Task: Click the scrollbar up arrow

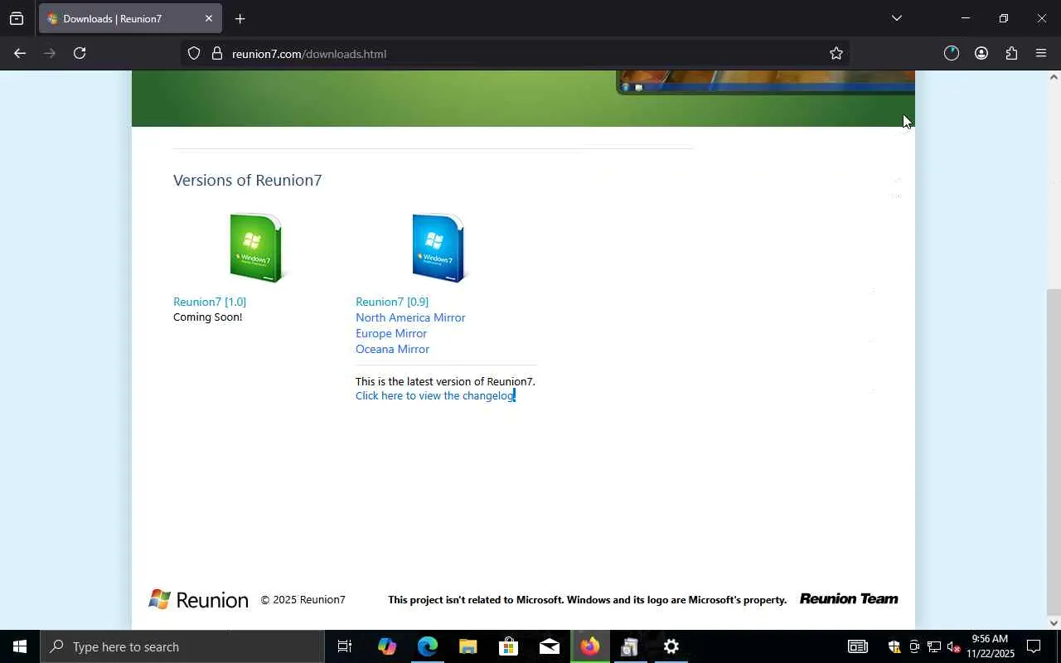Action: (1054, 77)
